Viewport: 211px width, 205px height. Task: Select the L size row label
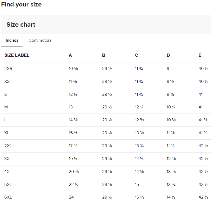coord(5,120)
